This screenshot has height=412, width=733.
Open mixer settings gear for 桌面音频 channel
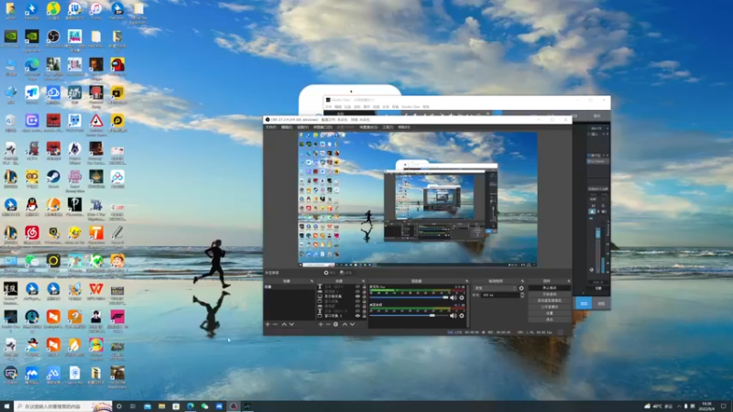click(462, 315)
